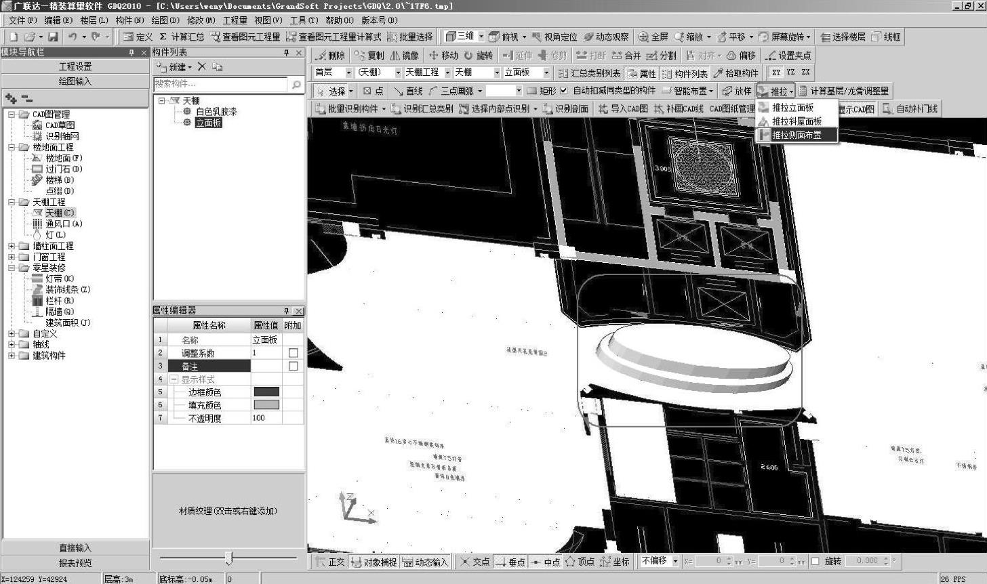987x584 pixels.
Task: Open 文件(F) menu
Action: tap(23, 20)
